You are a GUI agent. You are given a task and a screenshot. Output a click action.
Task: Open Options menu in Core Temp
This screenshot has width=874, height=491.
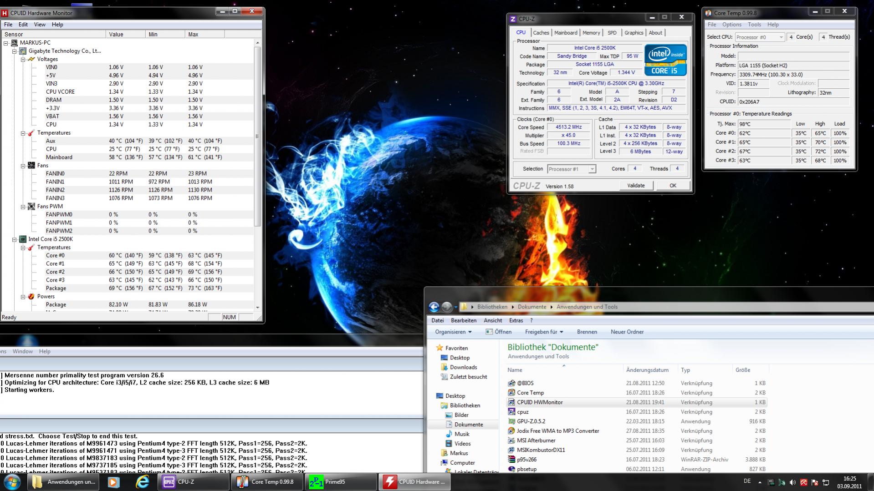732,25
